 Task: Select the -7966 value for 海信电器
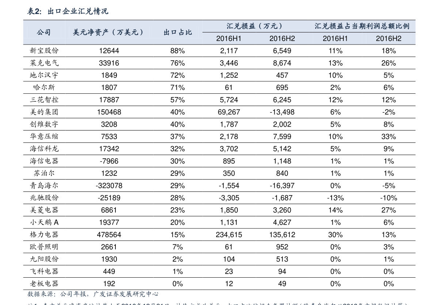coord(109,161)
